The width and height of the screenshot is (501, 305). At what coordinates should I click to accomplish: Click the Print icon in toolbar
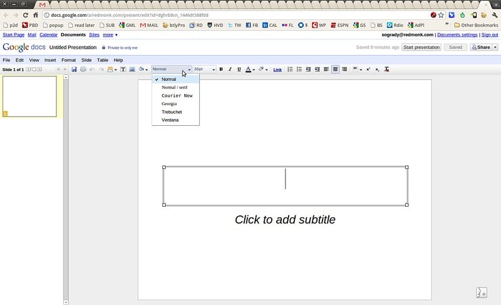[x=83, y=70]
